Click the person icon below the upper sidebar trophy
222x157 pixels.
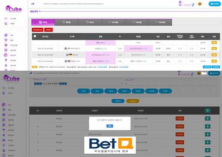click(6, 65)
